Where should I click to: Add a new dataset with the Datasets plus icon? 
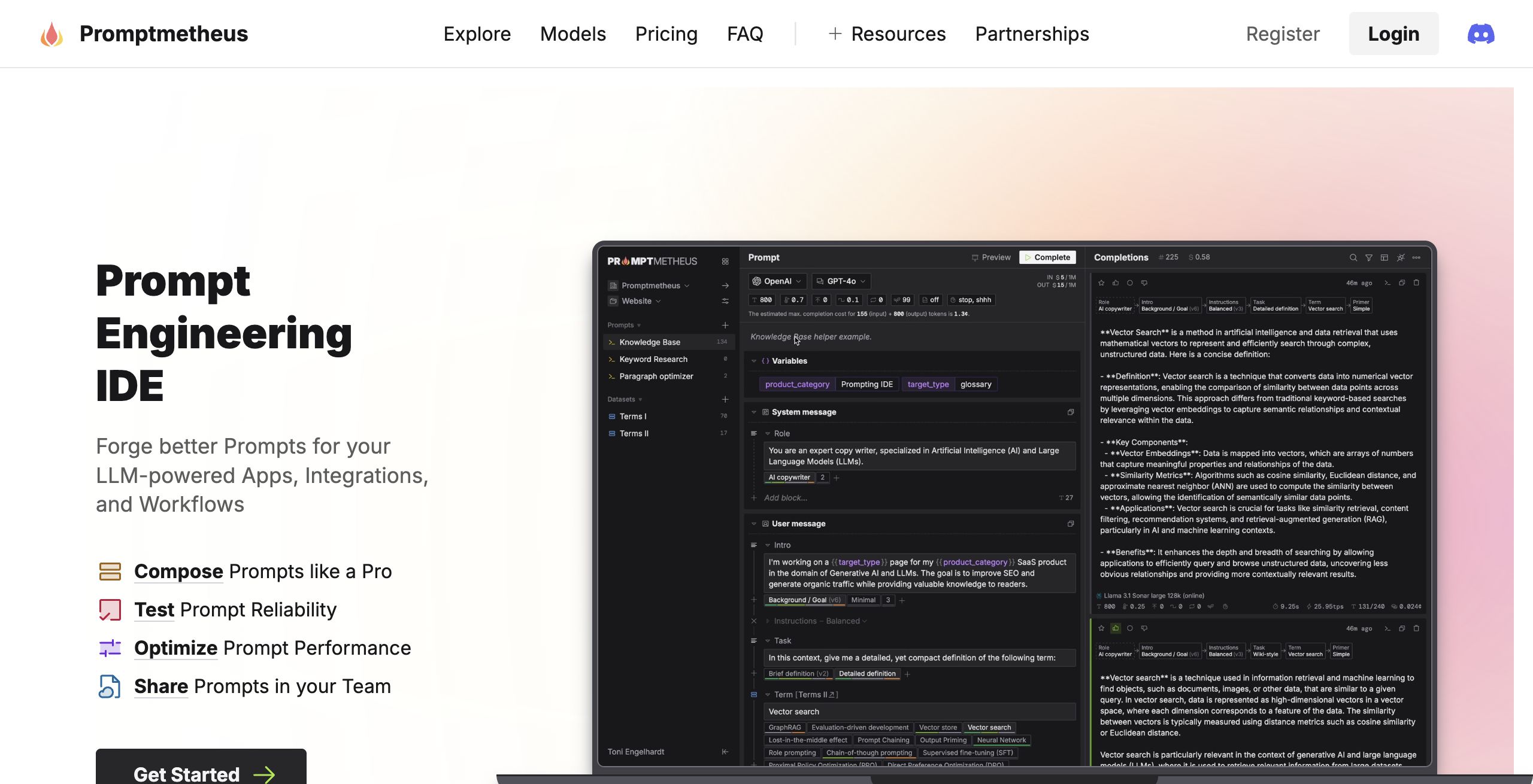coord(725,399)
